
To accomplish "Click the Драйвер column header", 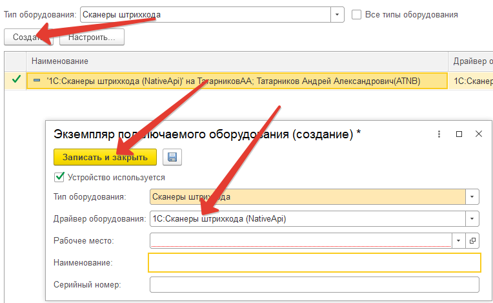I will [x=470, y=61].
